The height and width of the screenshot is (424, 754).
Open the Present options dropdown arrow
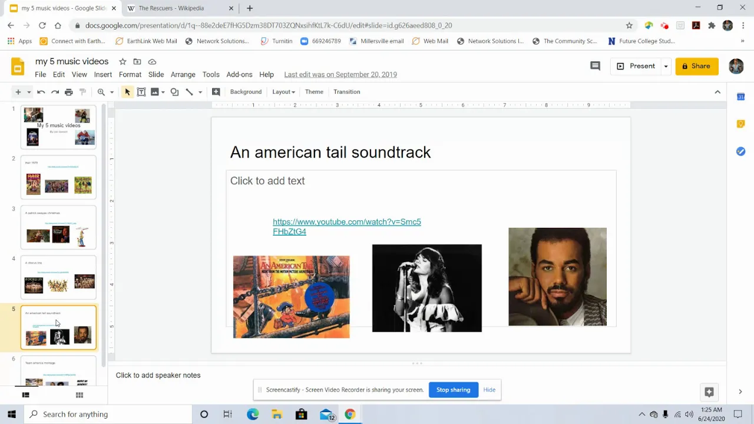(666, 67)
